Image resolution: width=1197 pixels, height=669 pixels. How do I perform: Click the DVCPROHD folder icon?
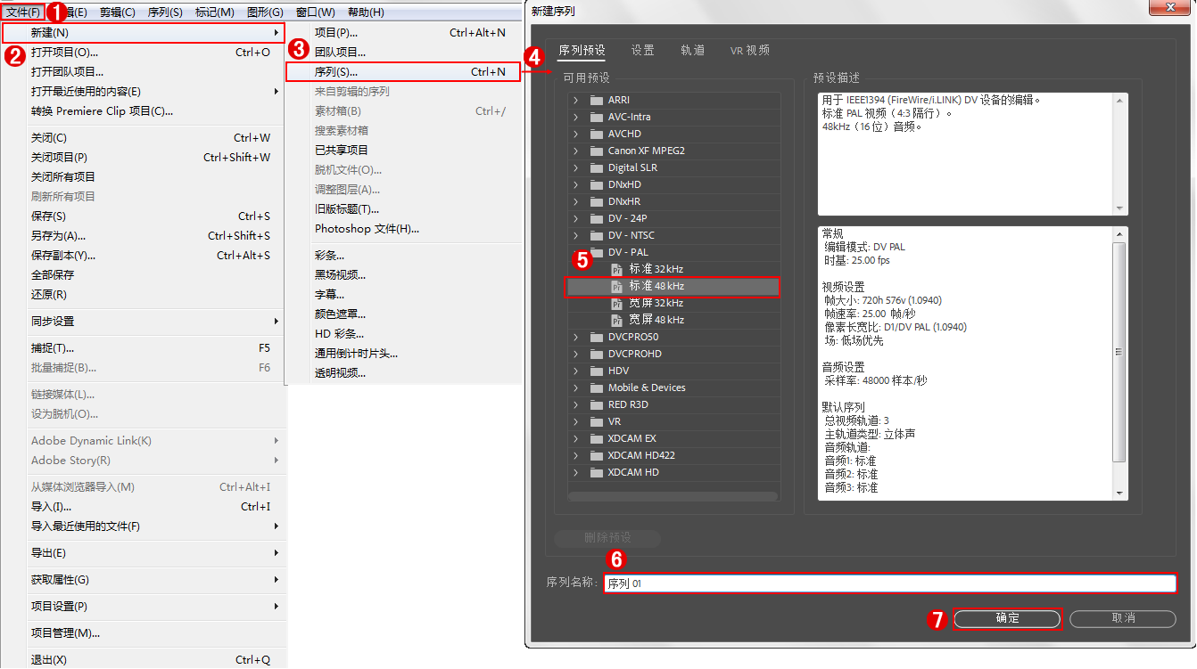tap(596, 354)
